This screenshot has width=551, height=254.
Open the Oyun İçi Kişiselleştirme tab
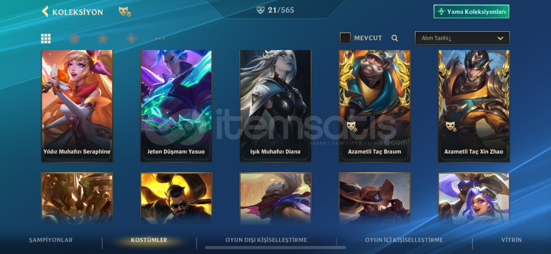(404, 240)
